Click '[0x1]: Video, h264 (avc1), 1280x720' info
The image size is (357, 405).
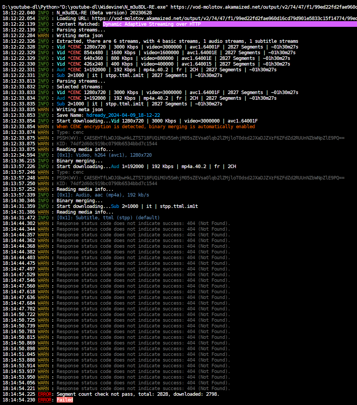click(104, 155)
